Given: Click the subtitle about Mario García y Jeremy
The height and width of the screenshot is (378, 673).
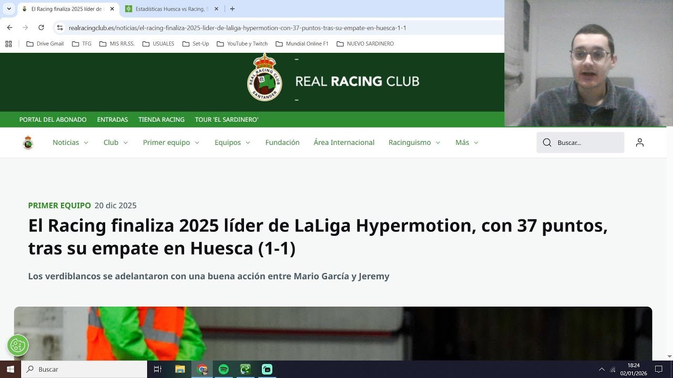Looking at the screenshot, I should [209, 276].
